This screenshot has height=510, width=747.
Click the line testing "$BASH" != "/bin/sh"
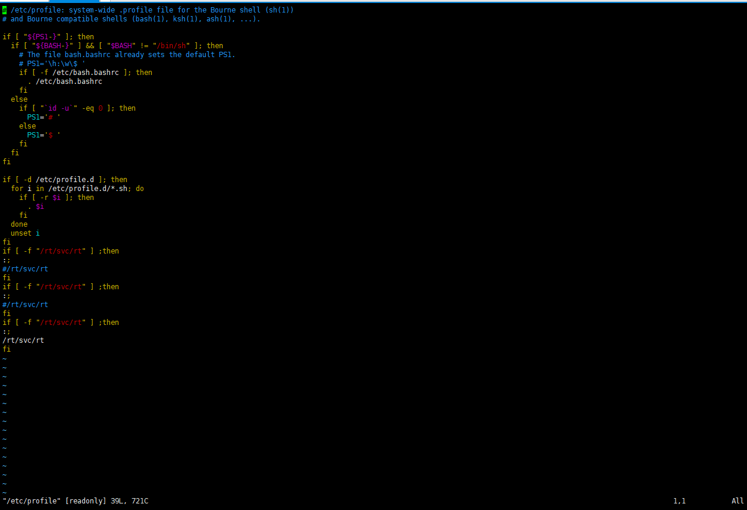click(117, 46)
